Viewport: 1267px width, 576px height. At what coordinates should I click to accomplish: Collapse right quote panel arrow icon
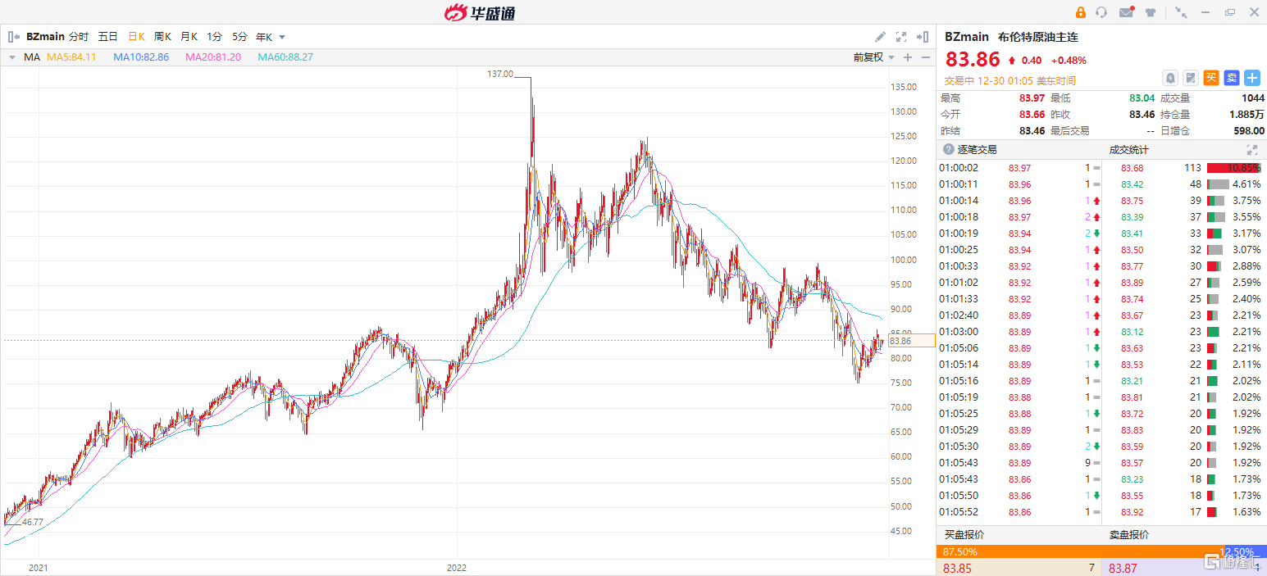point(923,37)
